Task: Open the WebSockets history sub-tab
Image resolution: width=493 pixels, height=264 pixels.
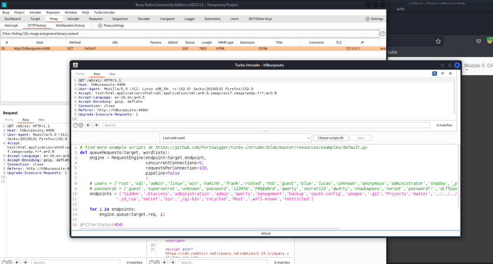Action: tap(70, 26)
